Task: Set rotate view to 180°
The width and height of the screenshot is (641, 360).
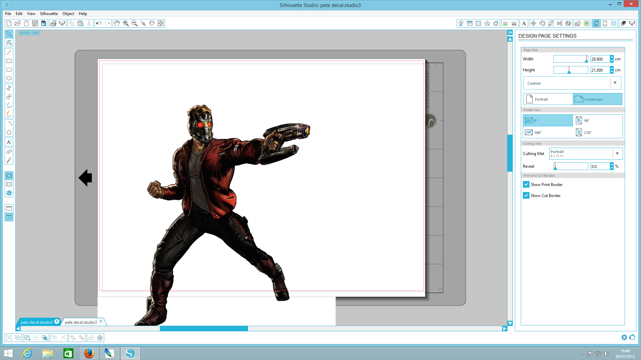Action: (x=548, y=132)
